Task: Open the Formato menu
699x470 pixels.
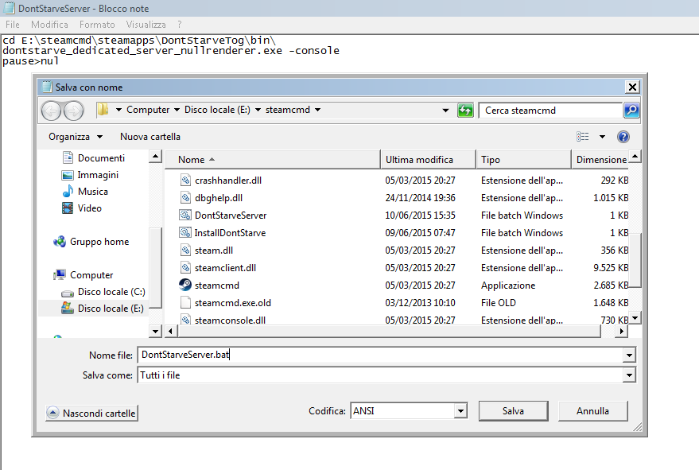Action: point(97,25)
